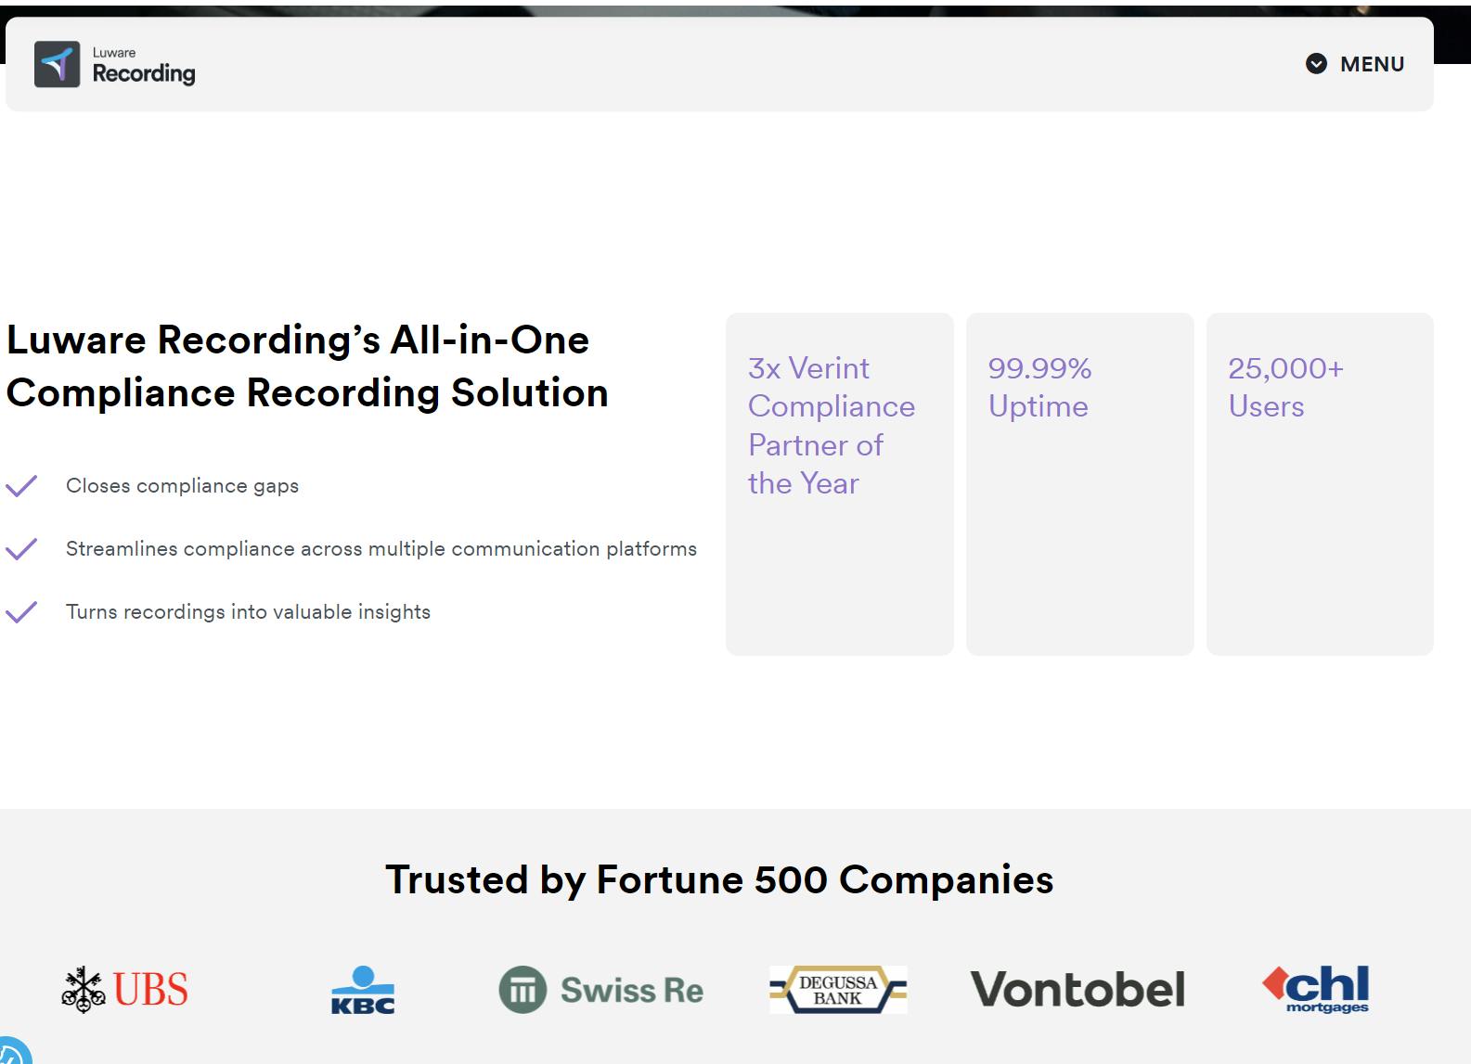Image resolution: width=1471 pixels, height=1064 pixels.
Task: Open the MENU navigation label
Action: pyautogui.click(x=1372, y=64)
